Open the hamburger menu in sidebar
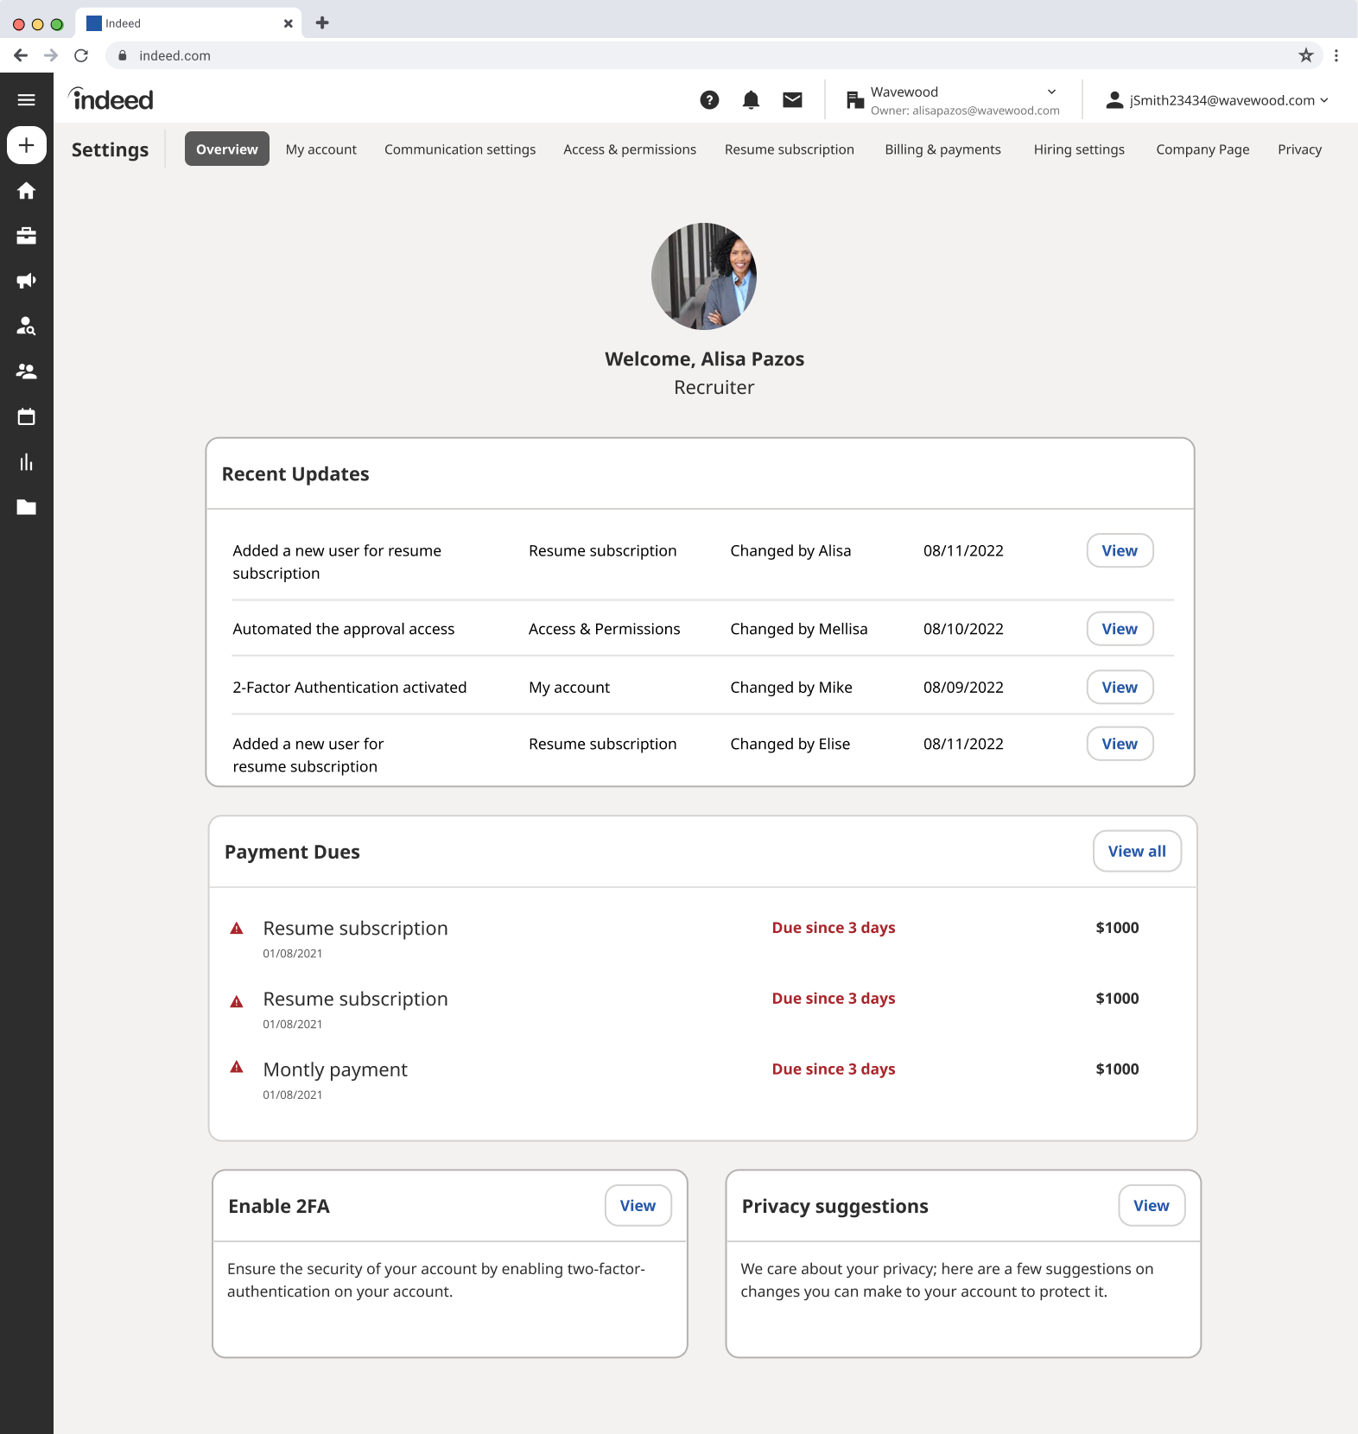The height and width of the screenshot is (1434, 1358). (26, 100)
